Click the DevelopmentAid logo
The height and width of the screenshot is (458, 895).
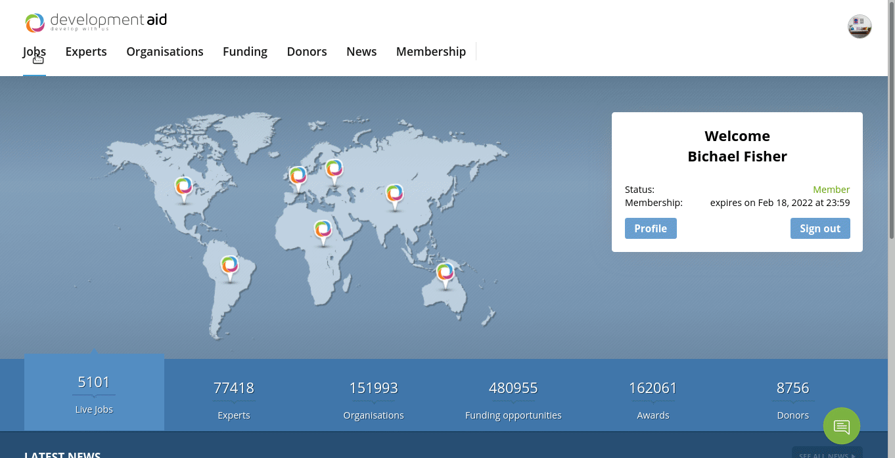point(96,22)
